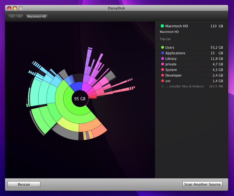Select the Macintosh HD breadcrumb button
Screen dimensions: 234x196
pos(37,16)
